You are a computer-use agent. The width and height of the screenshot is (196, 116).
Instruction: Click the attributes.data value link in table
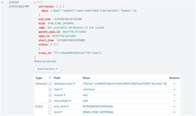[x=125, y=84]
